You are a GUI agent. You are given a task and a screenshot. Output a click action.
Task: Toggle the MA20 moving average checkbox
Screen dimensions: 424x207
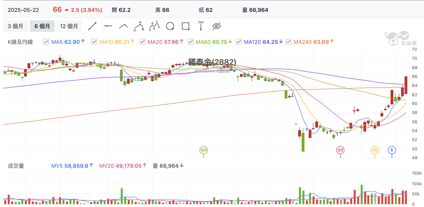tap(142, 42)
